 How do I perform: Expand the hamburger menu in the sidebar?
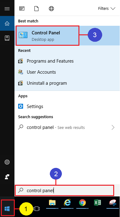(x=7, y=9)
